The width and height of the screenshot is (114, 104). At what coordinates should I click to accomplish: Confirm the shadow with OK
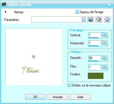click(35, 97)
